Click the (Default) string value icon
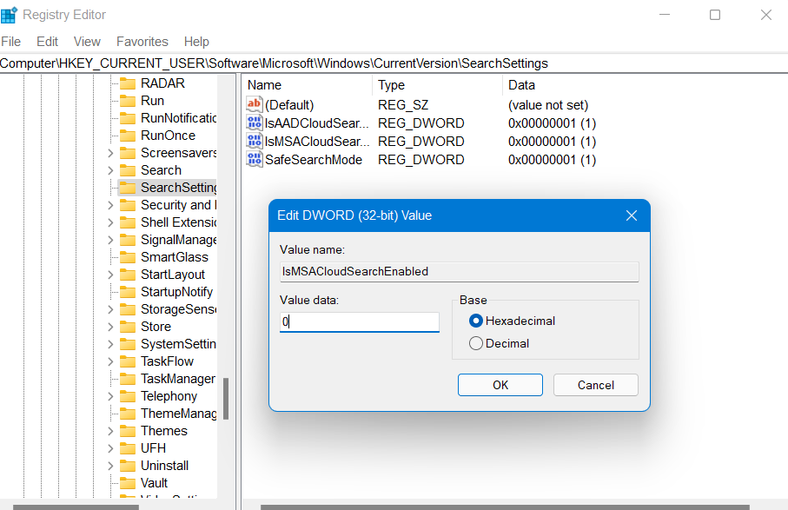 pos(255,104)
